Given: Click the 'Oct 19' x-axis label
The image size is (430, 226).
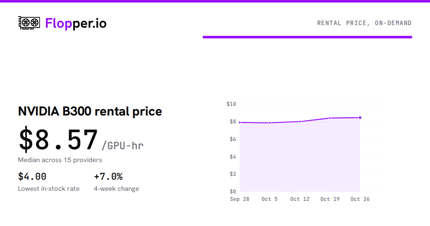Looking at the screenshot, I should click(330, 199).
